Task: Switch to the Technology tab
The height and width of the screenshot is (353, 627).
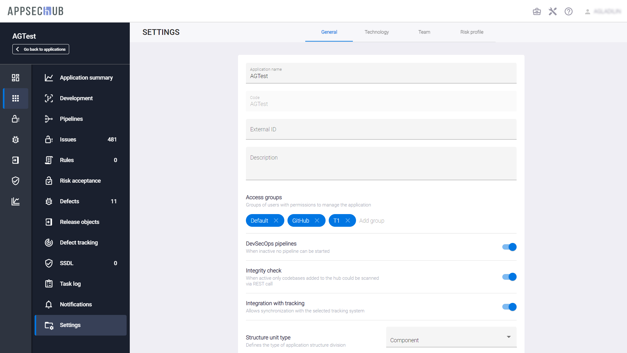Action: coord(376,32)
